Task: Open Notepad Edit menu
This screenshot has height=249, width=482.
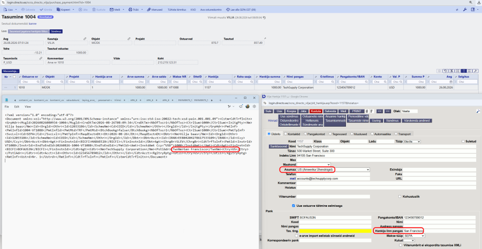Action: (17, 106)
